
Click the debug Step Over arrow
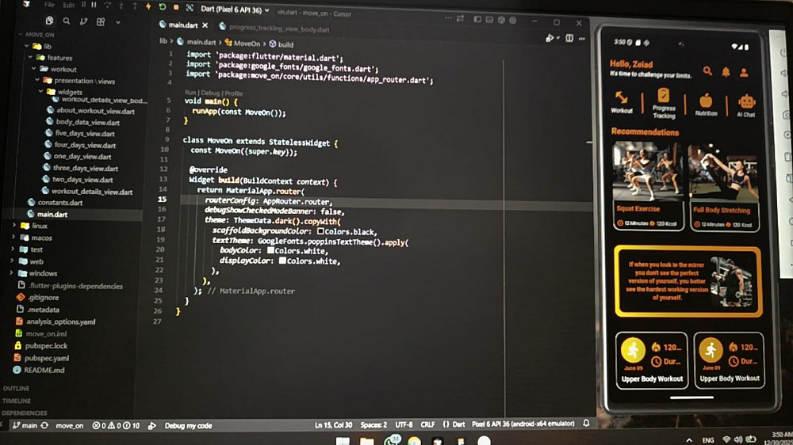pyautogui.click(x=107, y=6)
